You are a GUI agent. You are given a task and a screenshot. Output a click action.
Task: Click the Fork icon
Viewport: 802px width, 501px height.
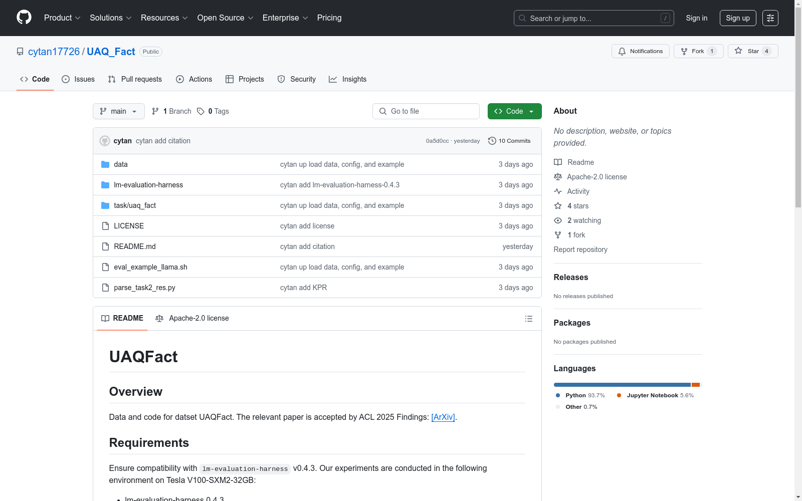point(684,51)
